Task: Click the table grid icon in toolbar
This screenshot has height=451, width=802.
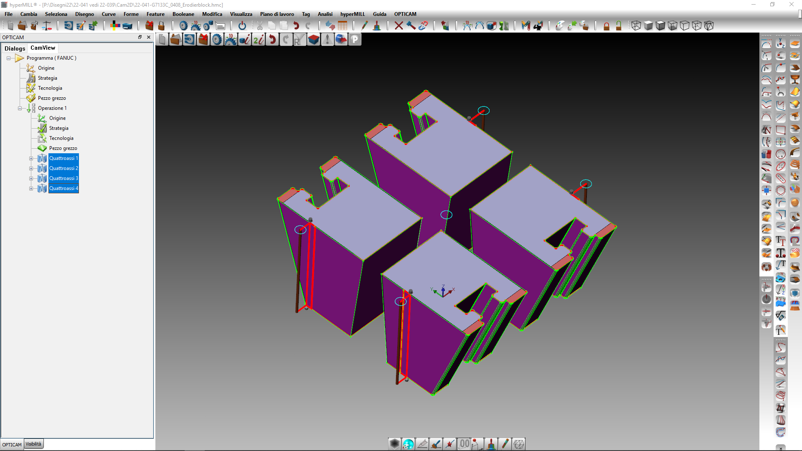Action: point(343,26)
